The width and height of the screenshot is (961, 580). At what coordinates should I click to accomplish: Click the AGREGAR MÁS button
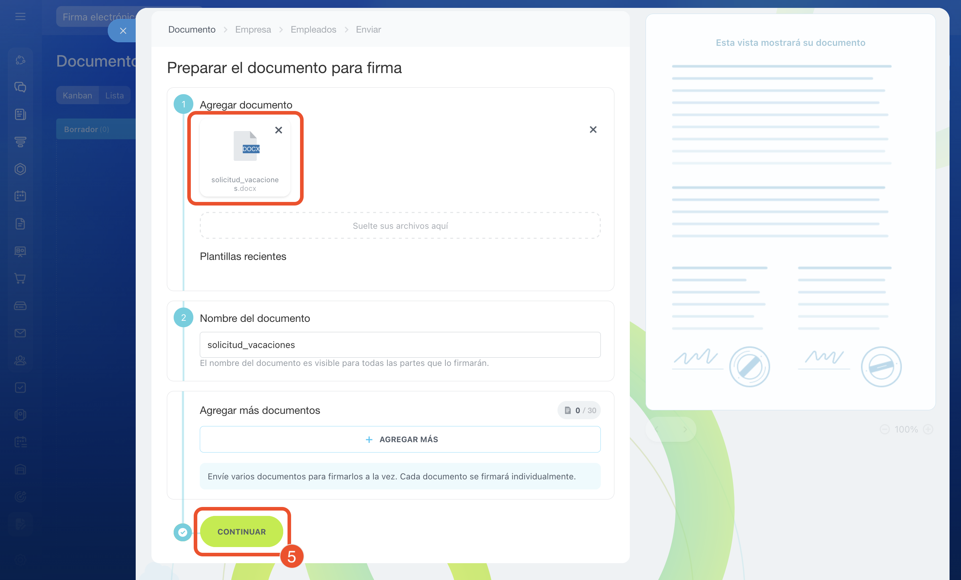pyautogui.click(x=400, y=439)
